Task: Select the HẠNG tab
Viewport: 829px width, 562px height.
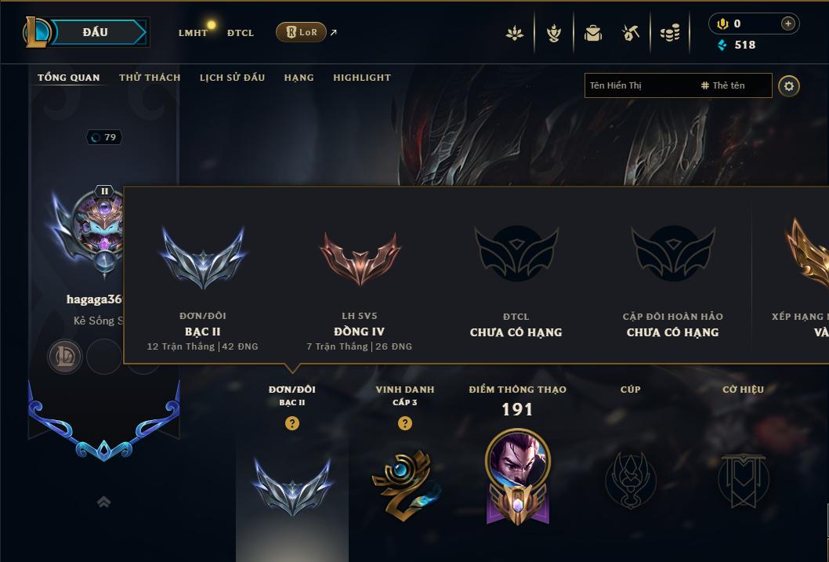Action: [299, 78]
